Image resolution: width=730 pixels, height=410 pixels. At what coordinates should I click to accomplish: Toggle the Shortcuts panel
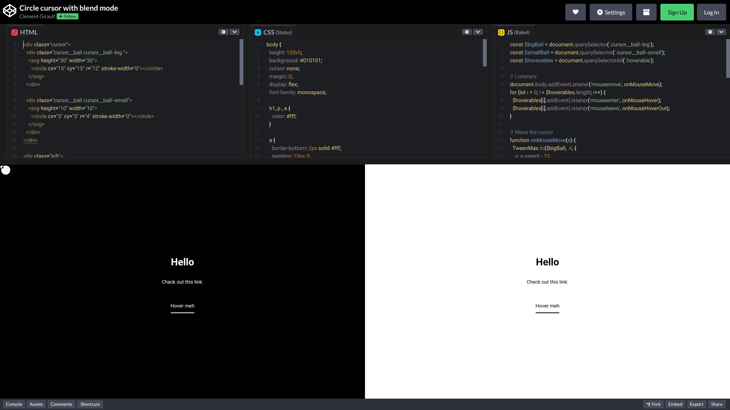(90, 404)
